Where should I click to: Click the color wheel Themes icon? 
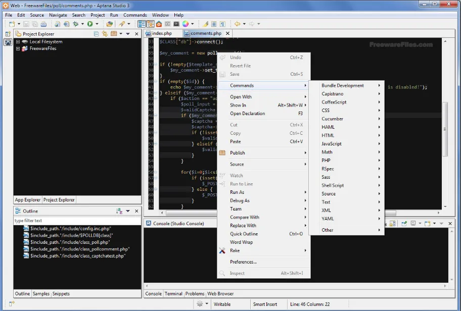[x=186, y=24]
